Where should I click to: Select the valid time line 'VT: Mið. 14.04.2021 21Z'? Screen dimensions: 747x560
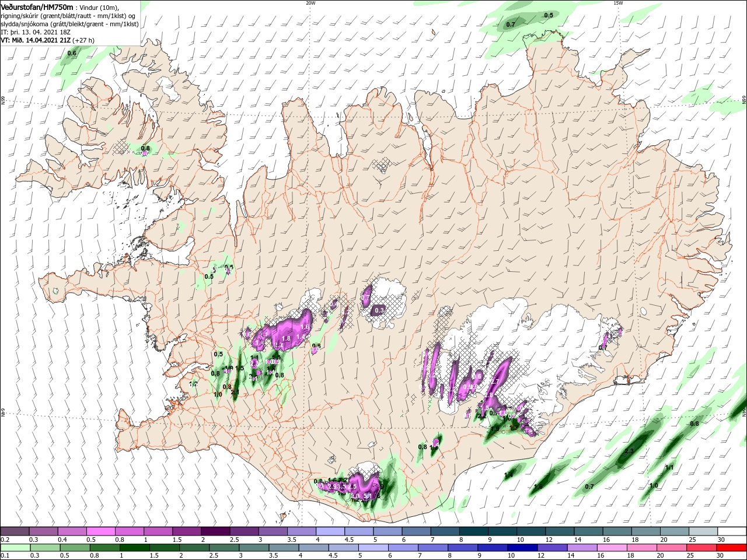point(36,40)
